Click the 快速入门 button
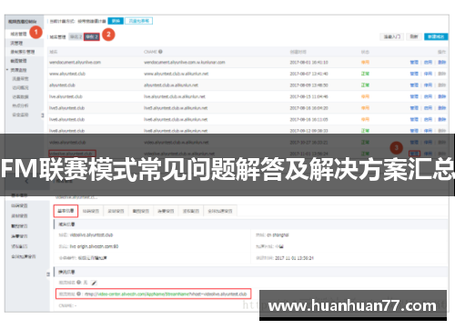This screenshot has height=329, width=455. (392, 36)
